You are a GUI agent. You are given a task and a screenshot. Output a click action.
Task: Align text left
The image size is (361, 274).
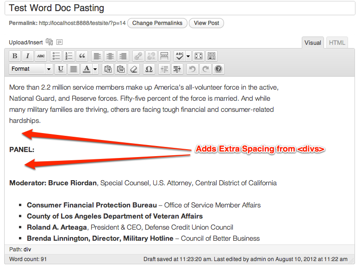97,56
